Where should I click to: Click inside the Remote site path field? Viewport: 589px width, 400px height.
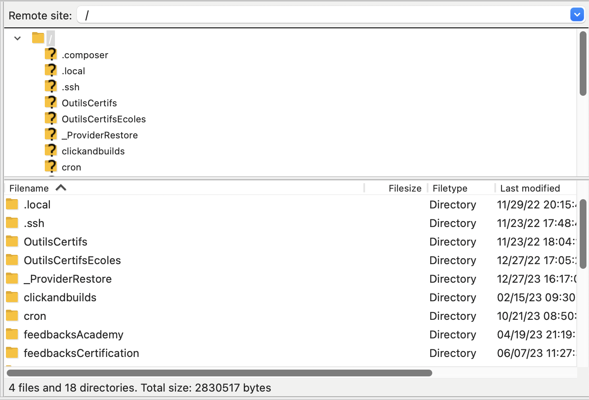click(254, 14)
